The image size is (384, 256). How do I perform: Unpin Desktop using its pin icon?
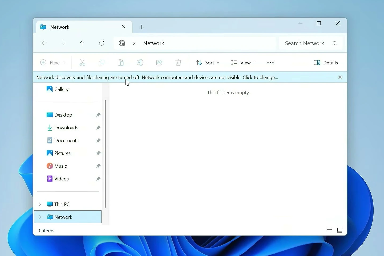(98, 115)
